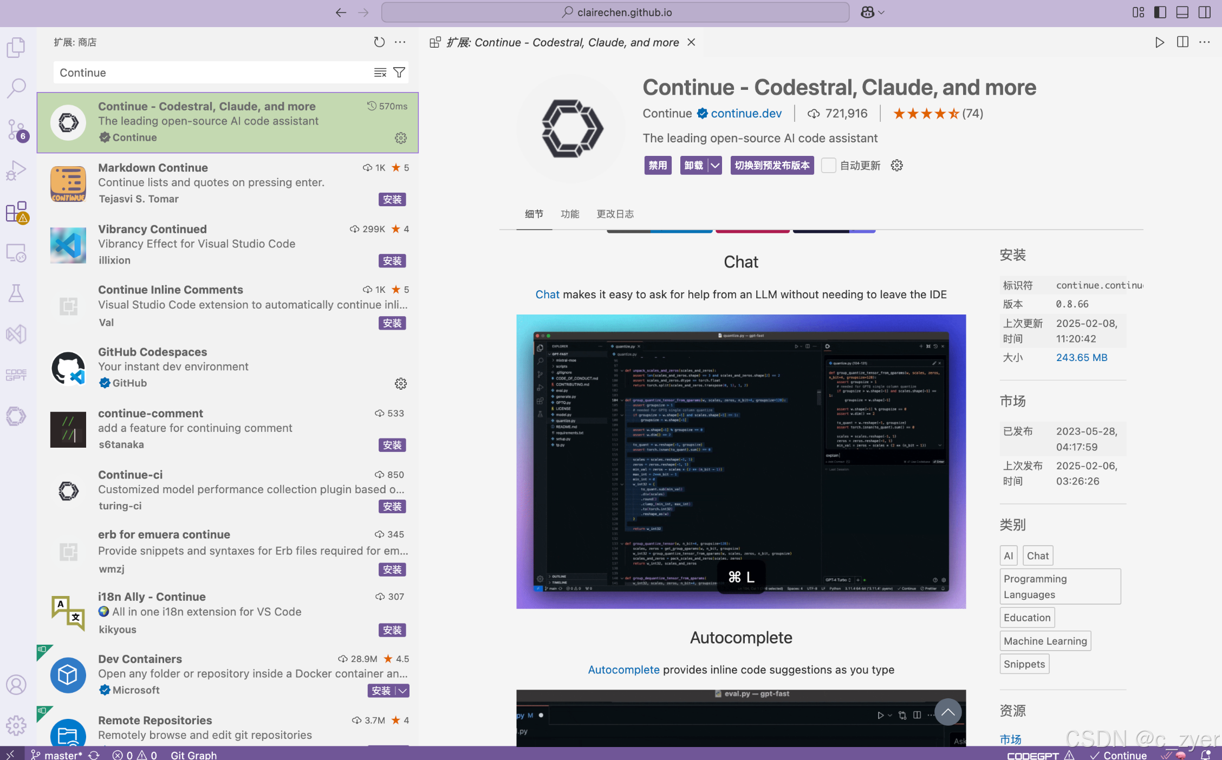The image size is (1222, 760).
Task: Expand the uninstall dropdown arrow
Action: (716, 166)
